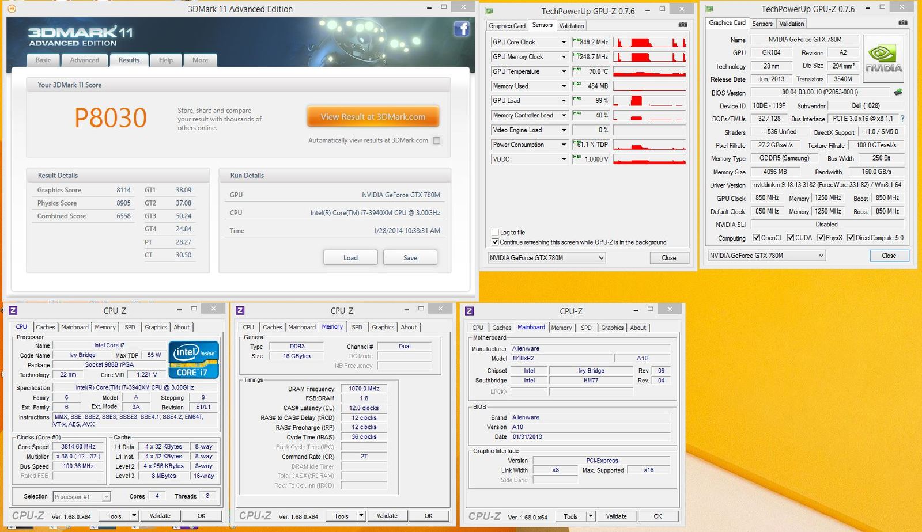Click the VDDC sensor graph
Viewport: 922px width, 532px height.
649,159
